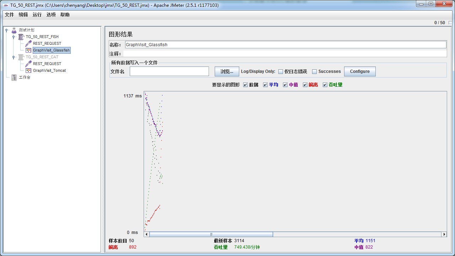Open the 选项 menu
The width and height of the screenshot is (455, 256).
pos(50,15)
